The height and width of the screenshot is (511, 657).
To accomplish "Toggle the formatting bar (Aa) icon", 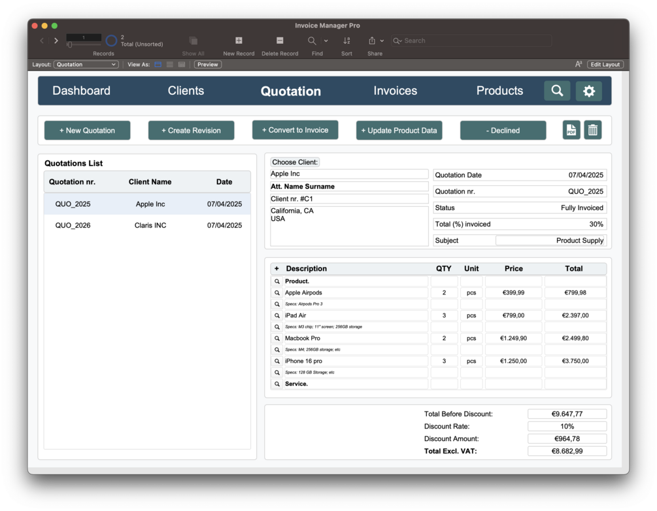I will click(579, 64).
